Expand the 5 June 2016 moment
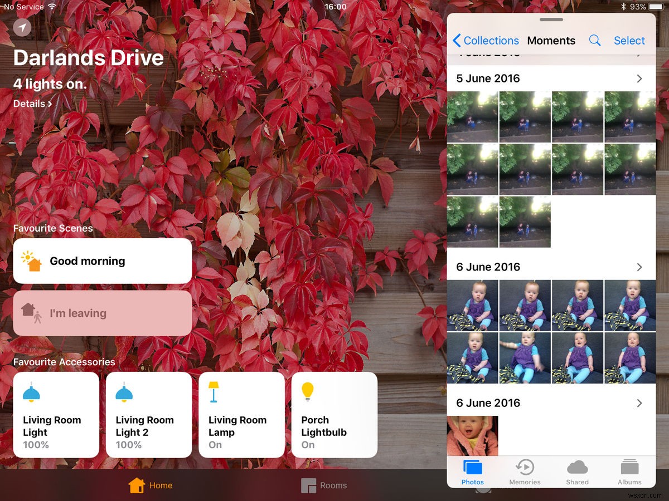669x501 pixels. pos(639,78)
